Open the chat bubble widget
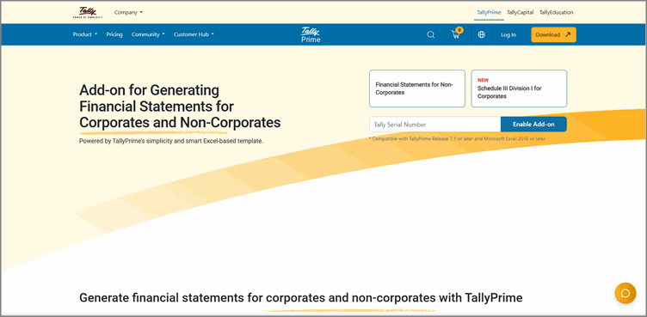The image size is (647, 317). point(625,293)
